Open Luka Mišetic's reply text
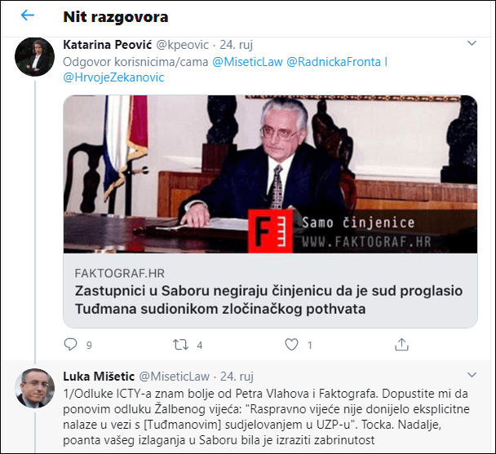Viewport: 496px width, 454px height. pos(266,417)
